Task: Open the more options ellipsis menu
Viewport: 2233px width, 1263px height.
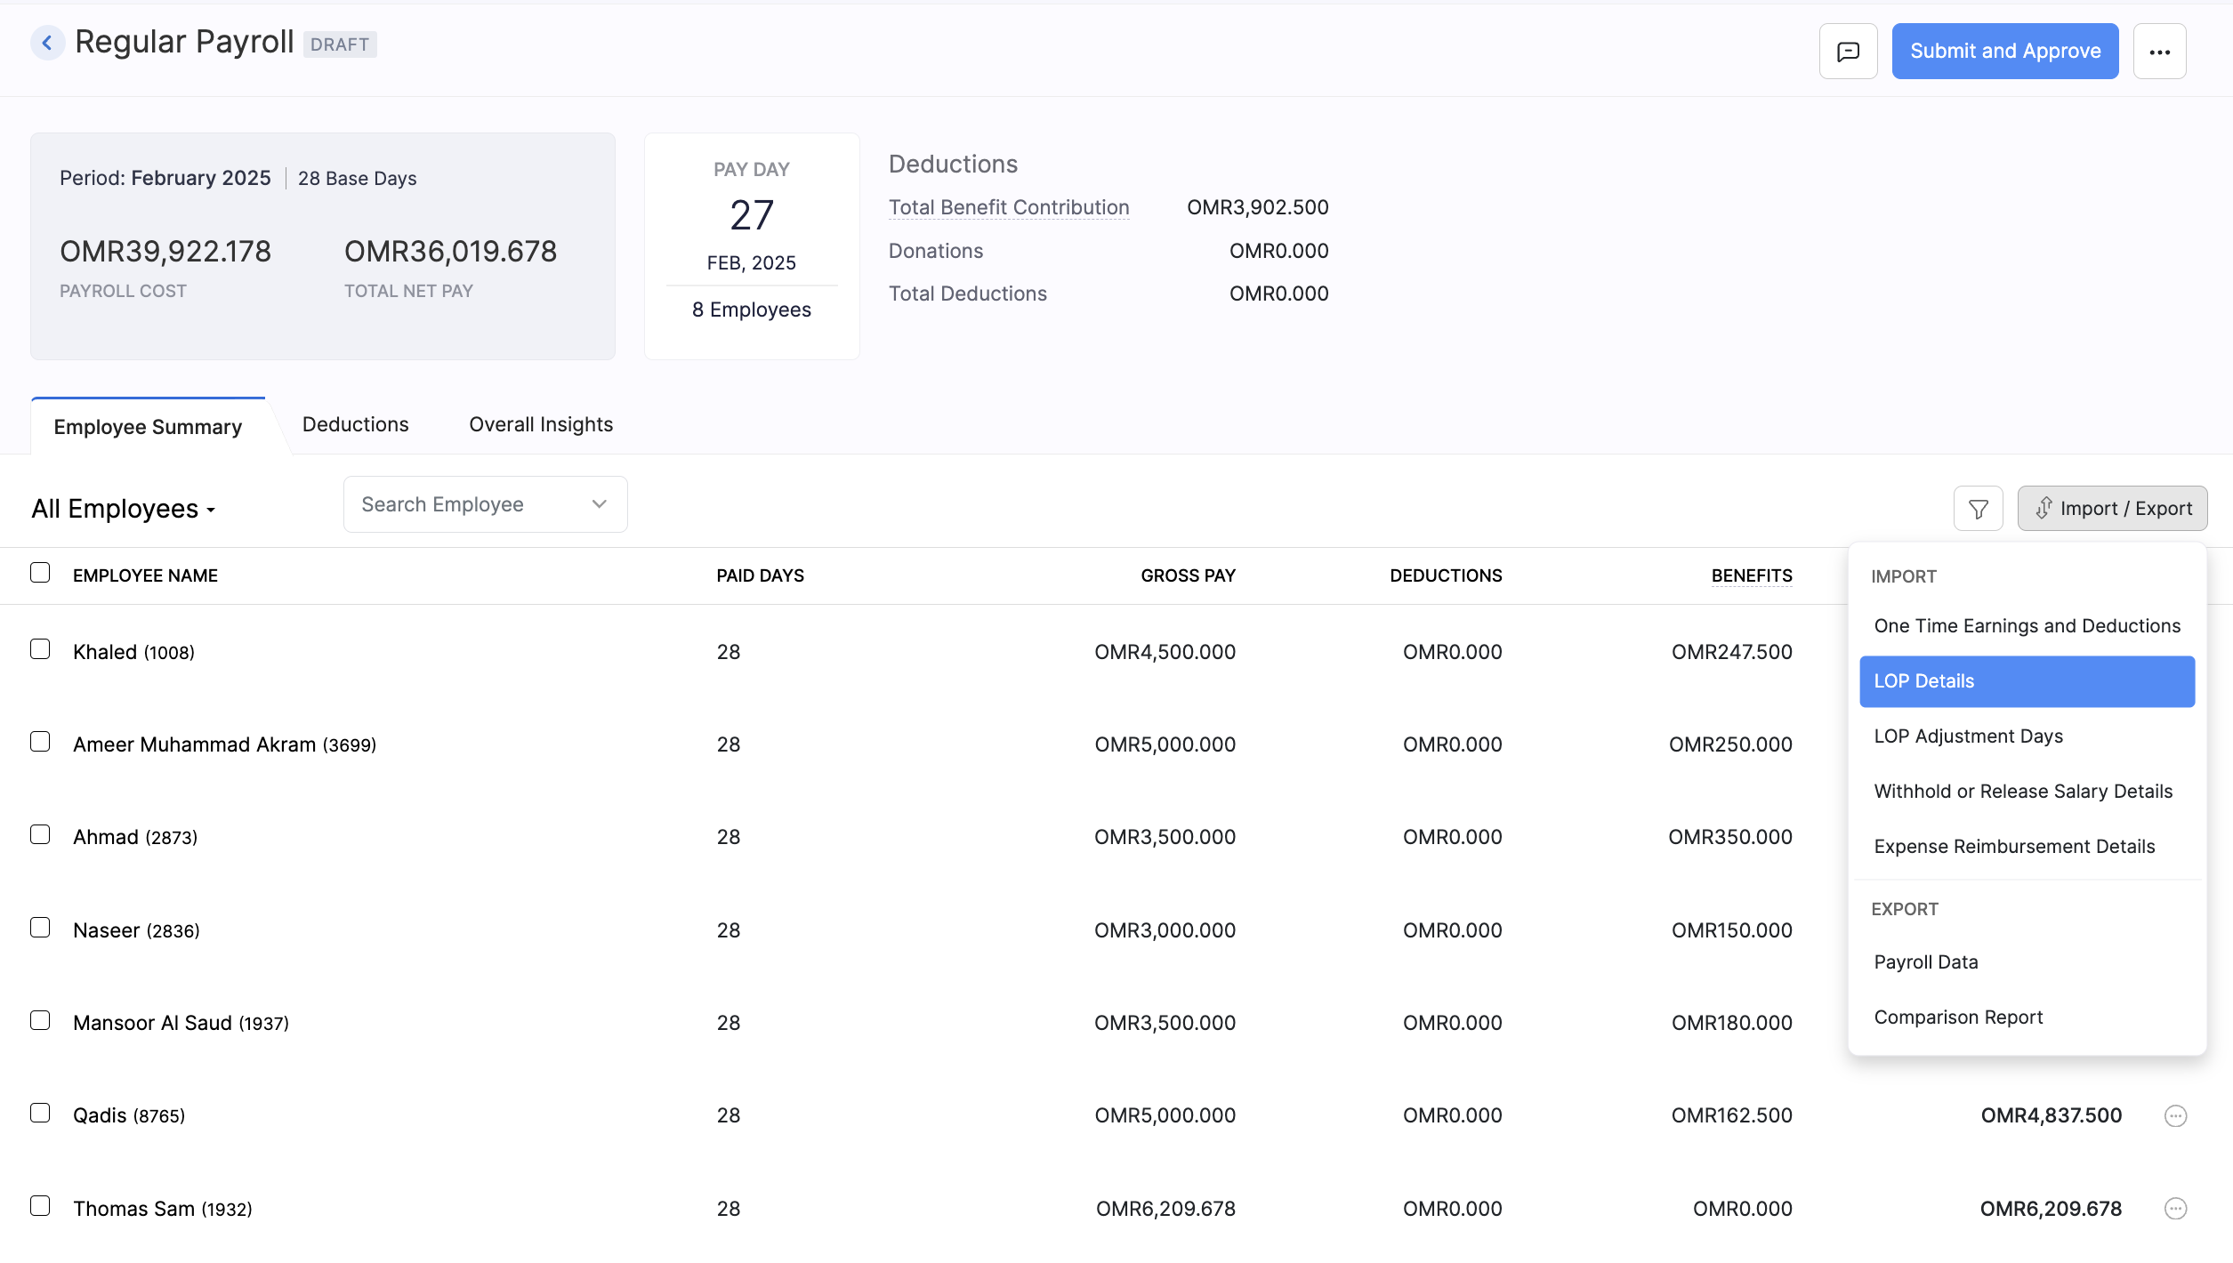Action: [x=2159, y=51]
